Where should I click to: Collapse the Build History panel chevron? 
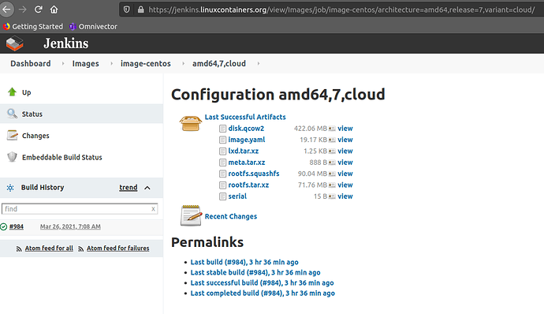147,188
